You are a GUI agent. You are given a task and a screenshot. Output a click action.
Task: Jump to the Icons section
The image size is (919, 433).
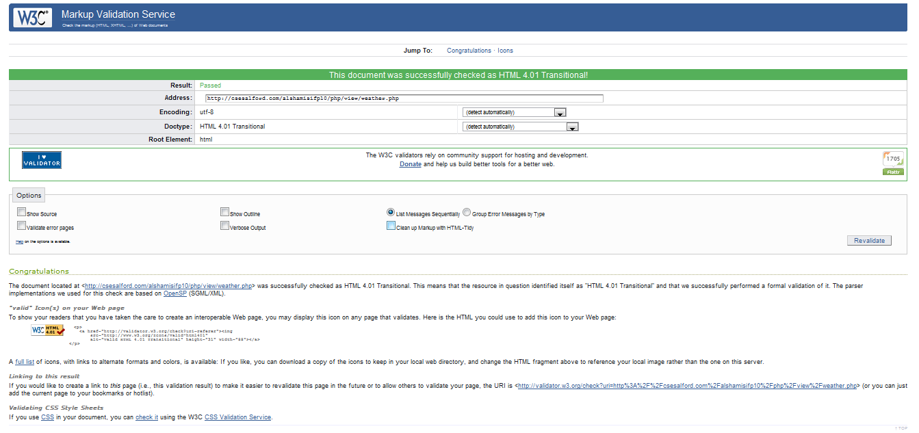[505, 50]
